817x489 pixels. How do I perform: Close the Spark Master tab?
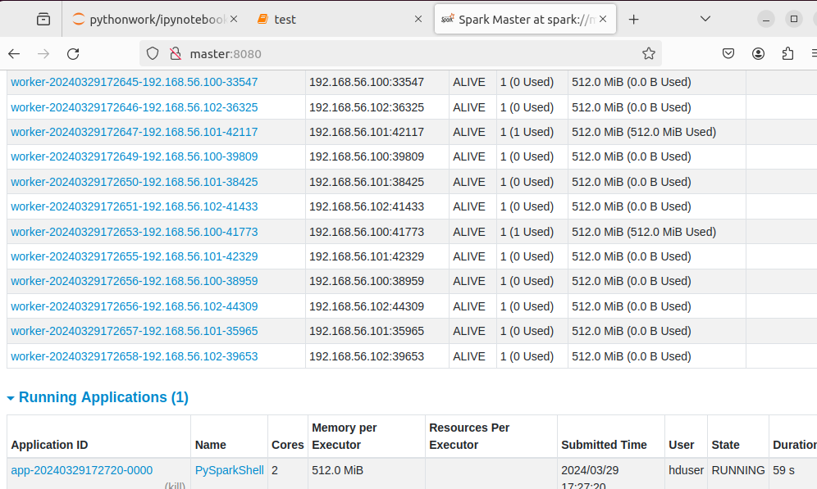click(603, 19)
